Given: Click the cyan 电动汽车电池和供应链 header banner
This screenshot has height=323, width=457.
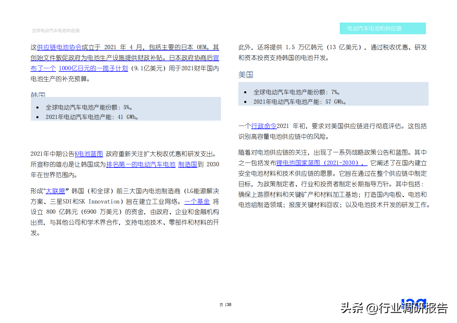Looking at the screenshot, I should [x=383, y=28].
